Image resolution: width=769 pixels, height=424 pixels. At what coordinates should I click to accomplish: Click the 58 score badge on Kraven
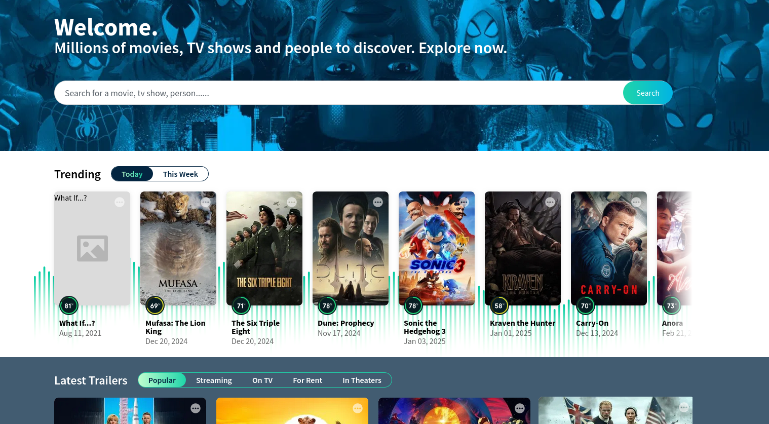pos(499,305)
